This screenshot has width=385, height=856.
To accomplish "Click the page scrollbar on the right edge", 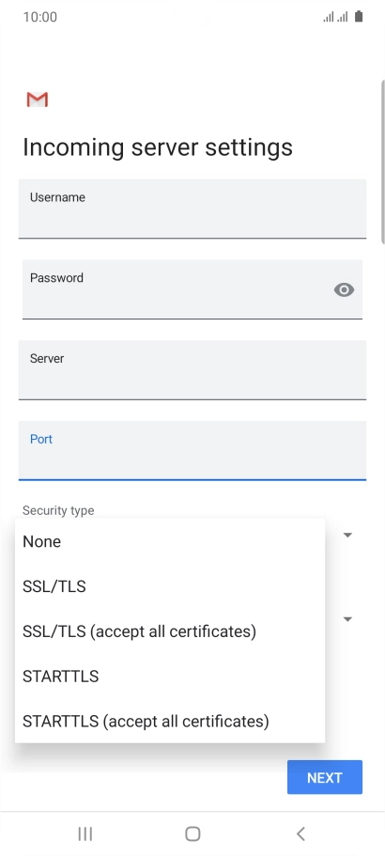I will click(x=383, y=162).
